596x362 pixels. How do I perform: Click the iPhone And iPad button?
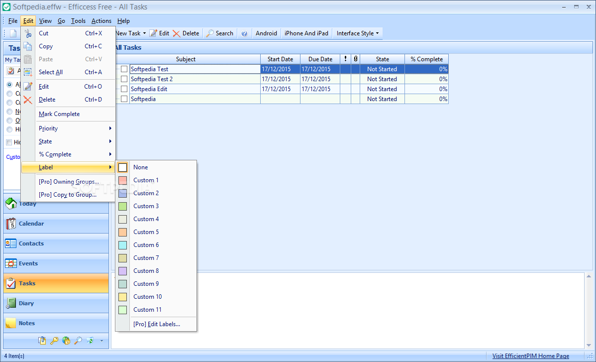tap(306, 33)
